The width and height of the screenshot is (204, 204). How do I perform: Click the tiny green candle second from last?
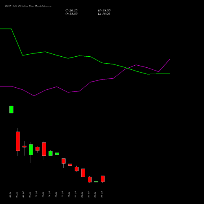pos(96,182)
